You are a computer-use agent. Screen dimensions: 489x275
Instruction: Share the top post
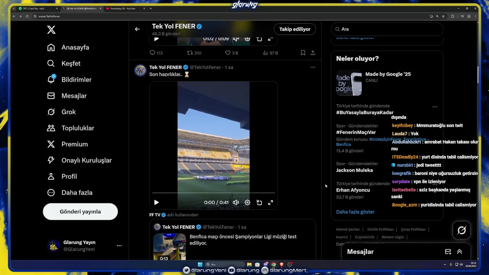(313, 53)
